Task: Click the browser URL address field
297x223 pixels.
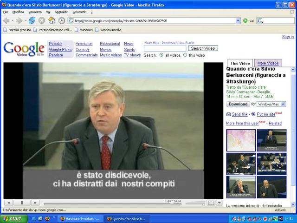Action: pyautogui.click(x=155, y=20)
